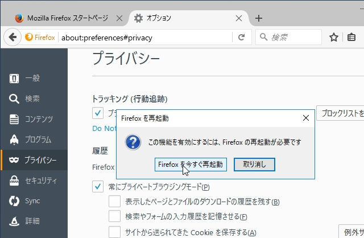Toggle tracking protection checkbox under トラッキング
The image size is (364, 238).
click(98, 113)
